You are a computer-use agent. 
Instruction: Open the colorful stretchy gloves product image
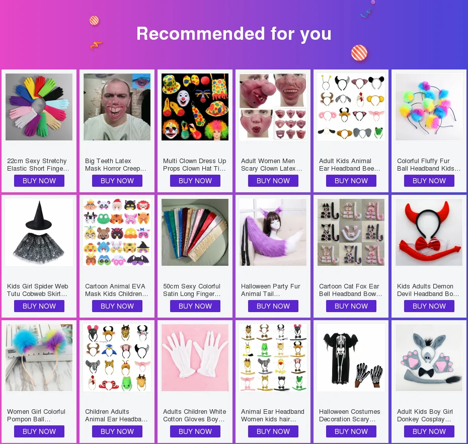pyautogui.click(x=39, y=107)
